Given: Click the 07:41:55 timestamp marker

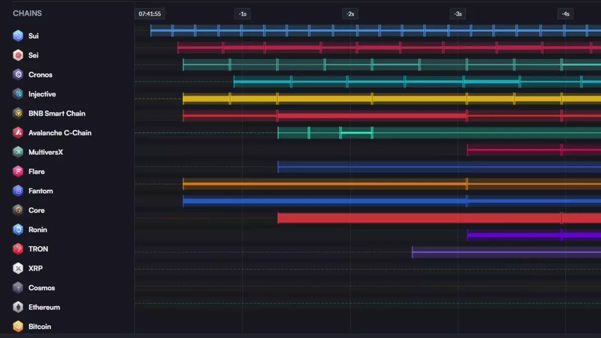Looking at the screenshot, I should 150,14.
